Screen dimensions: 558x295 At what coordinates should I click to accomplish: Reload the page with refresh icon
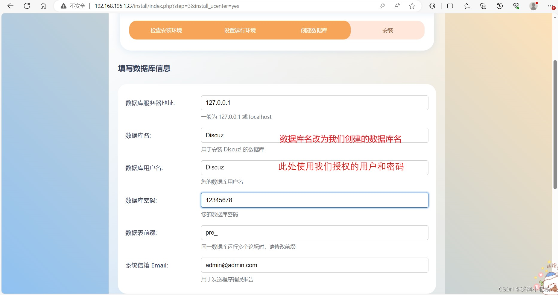point(27,6)
